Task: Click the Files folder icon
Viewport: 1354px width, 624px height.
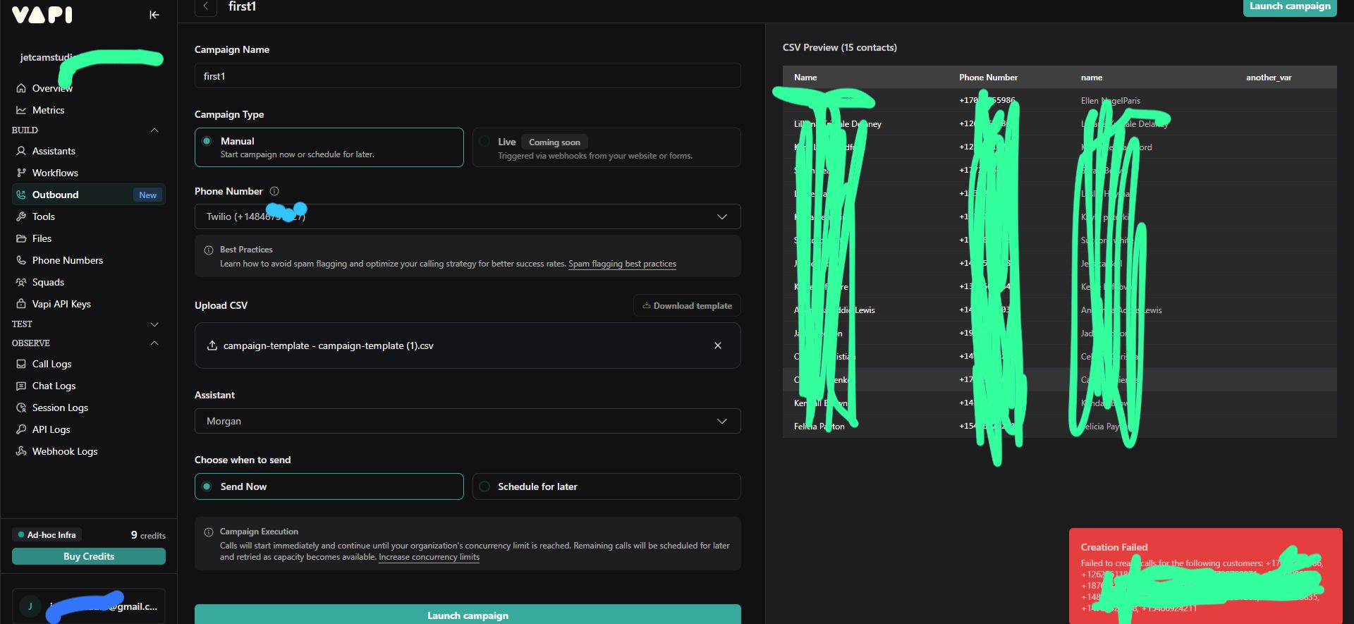Action: point(21,238)
